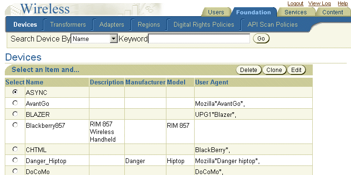Open the Digital Rights Policies subtab
The width and height of the screenshot is (351, 175).
point(204,24)
